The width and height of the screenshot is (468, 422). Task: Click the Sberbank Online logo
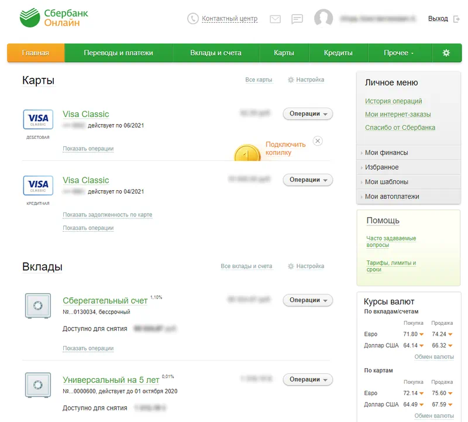coord(49,18)
